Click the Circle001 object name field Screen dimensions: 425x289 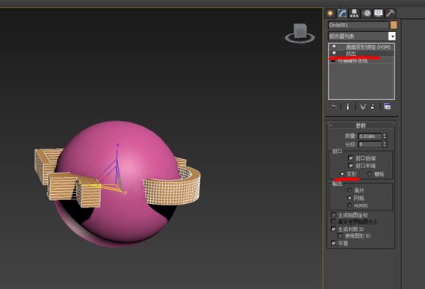tap(359, 25)
